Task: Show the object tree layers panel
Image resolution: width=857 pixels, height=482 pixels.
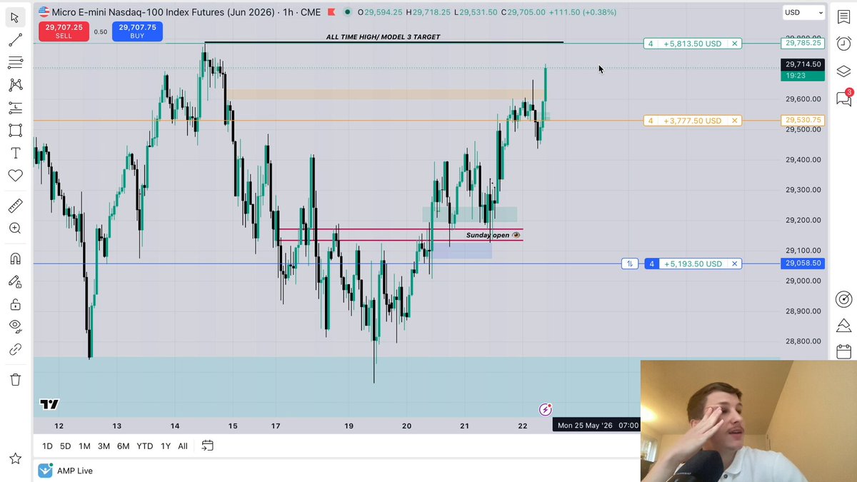Action: (843, 71)
